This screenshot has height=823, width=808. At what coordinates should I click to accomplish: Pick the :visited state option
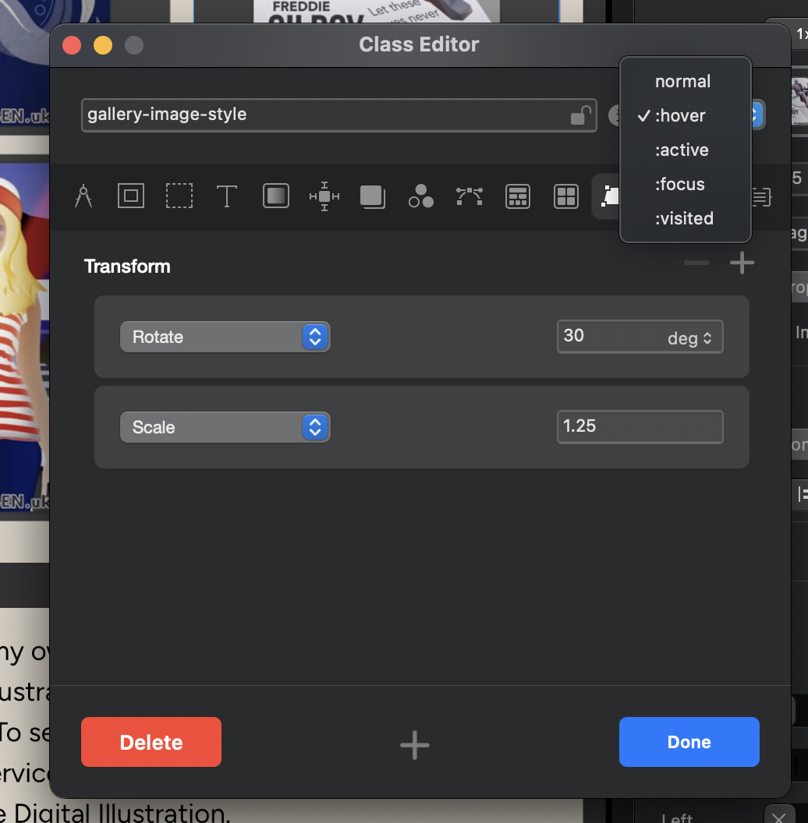(x=684, y=218)
